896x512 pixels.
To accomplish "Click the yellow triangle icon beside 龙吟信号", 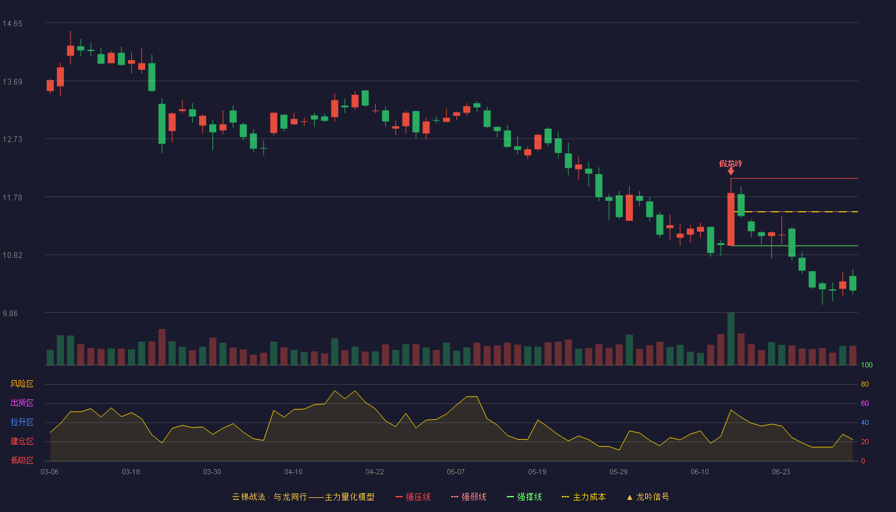I will [630, 497].
